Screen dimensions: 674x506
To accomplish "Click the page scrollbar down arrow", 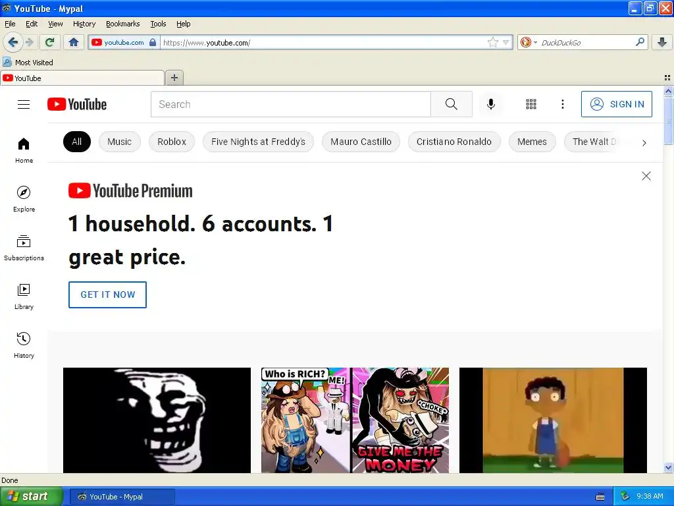I will coord(668,468).
